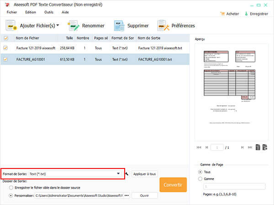
Task: Go to the first preview page
Action: 199,147
